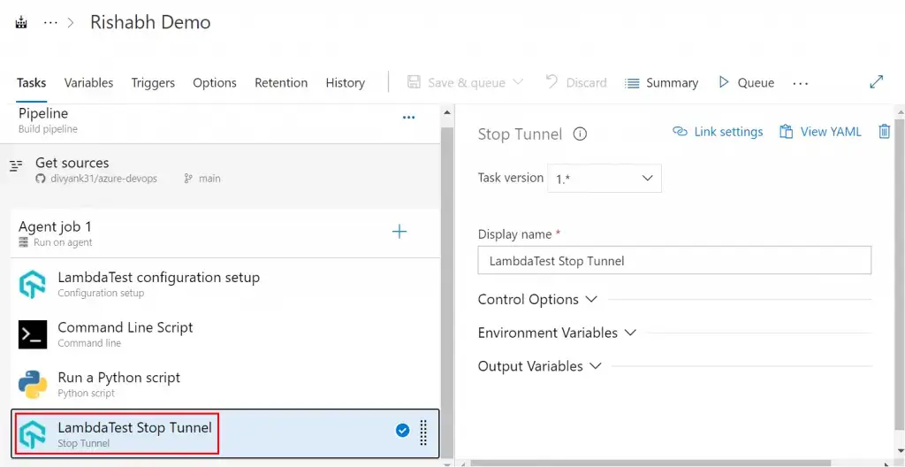
Task: Open the Task version dropdown
Action: pos(605,179)
